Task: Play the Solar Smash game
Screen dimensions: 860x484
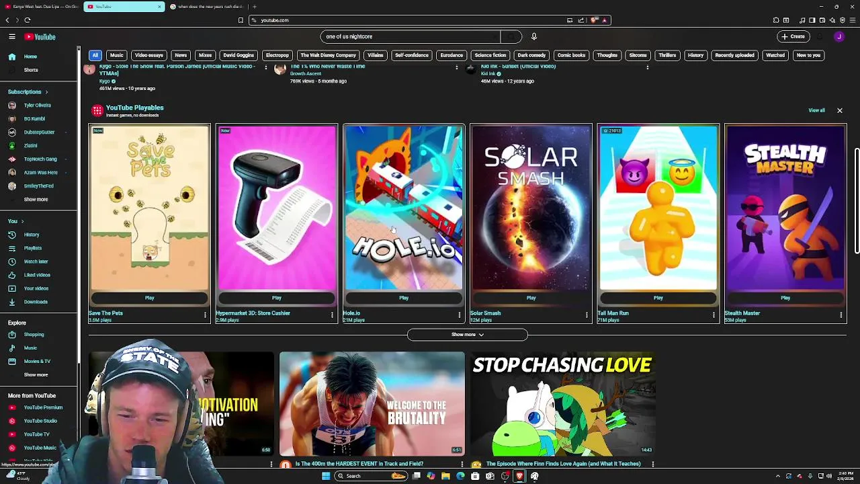Action: pos(531,298)
